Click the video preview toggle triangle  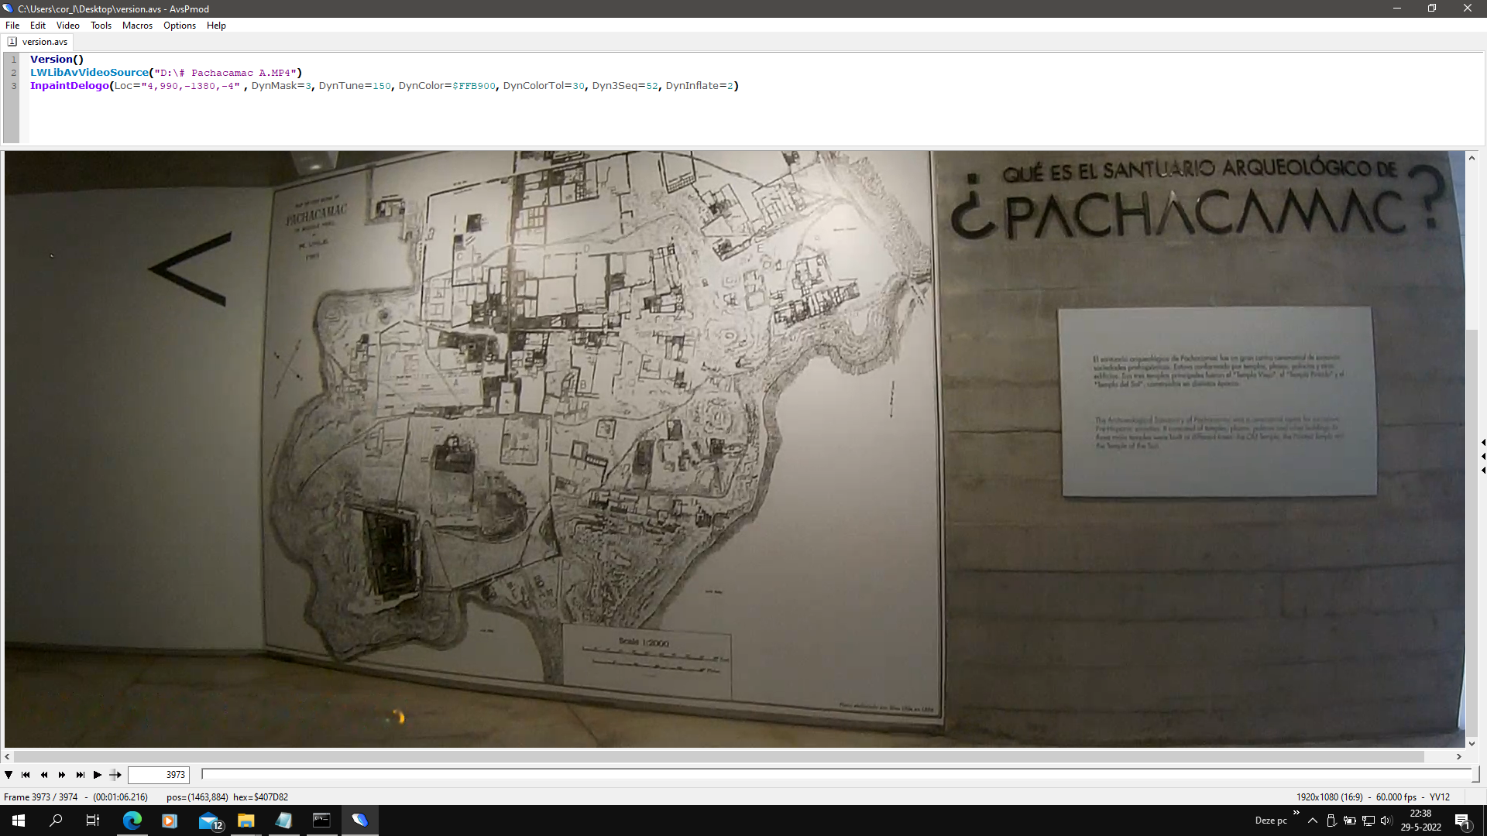coord(9,775)
